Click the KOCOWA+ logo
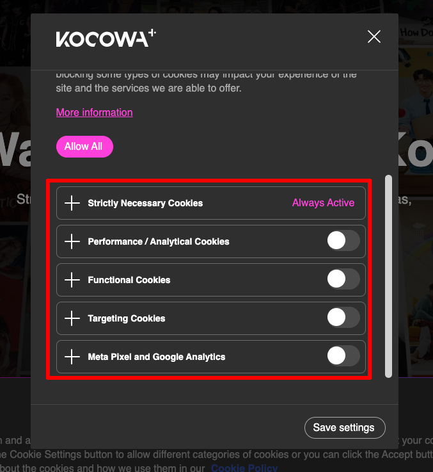The height and width of the screenshot is (472, 433). [x=106, y=38]
